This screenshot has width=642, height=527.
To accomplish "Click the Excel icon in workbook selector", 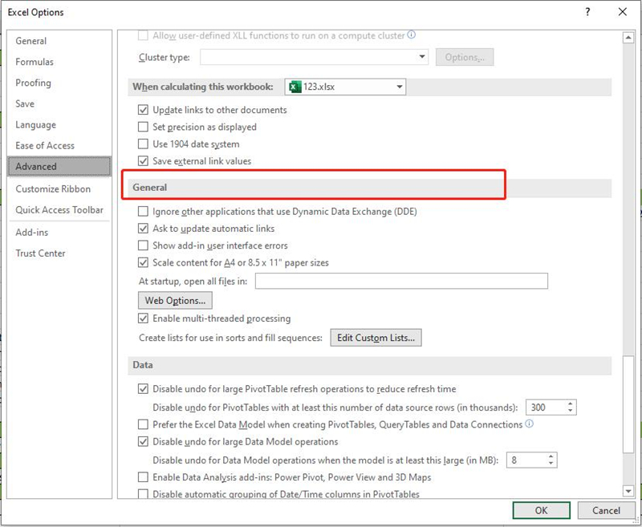I will click(x=295, y=87).
